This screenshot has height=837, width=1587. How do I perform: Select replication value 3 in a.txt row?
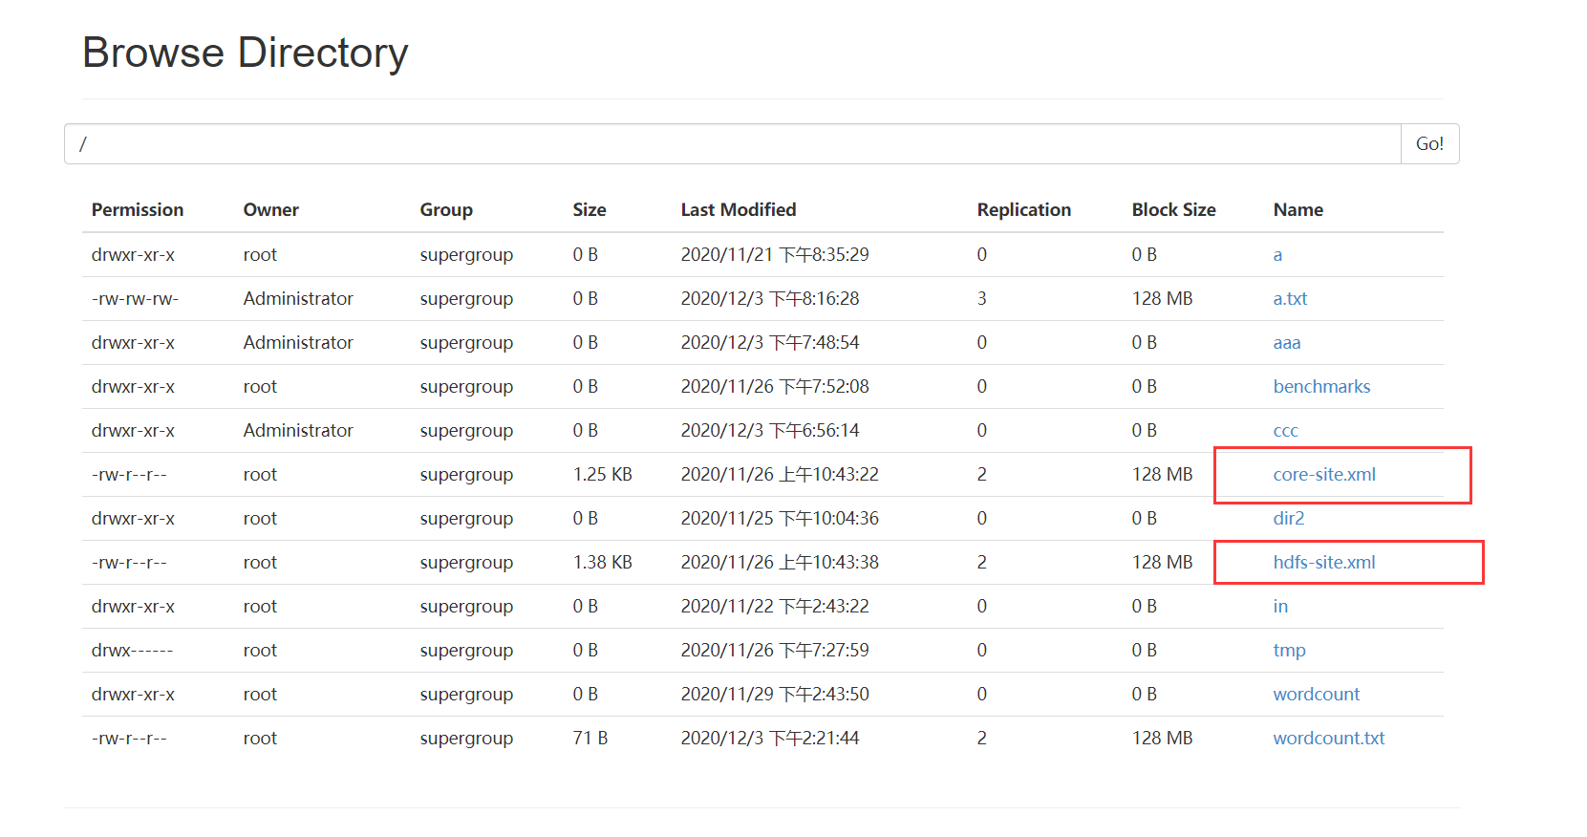click(x=981, y=299)
